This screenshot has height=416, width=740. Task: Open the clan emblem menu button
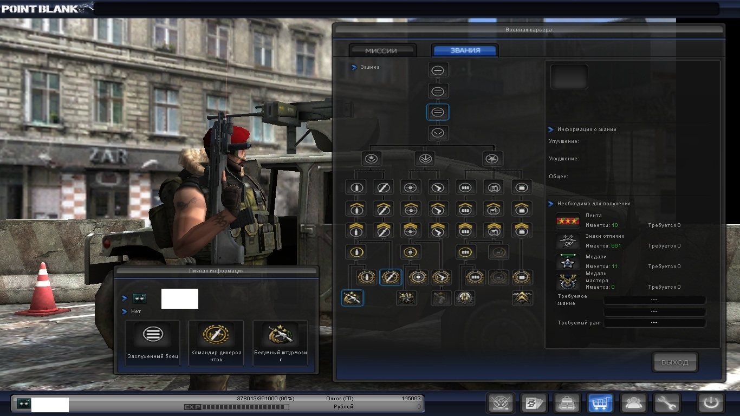pos(501,403)
